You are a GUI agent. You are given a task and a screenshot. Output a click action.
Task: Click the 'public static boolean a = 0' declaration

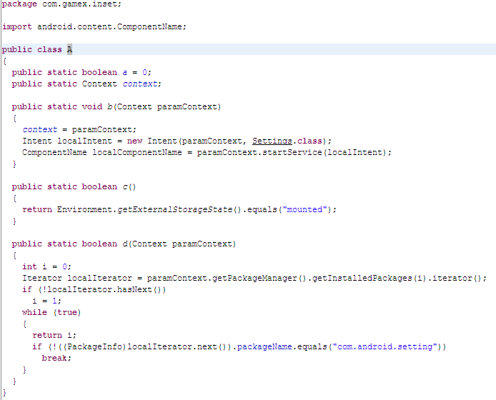pos(81,72)
